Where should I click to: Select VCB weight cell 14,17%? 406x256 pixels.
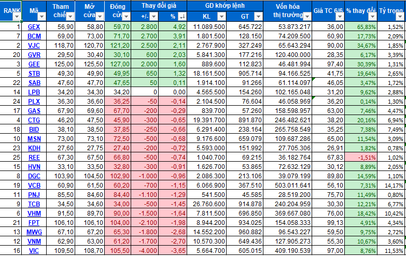click(391, 186)
